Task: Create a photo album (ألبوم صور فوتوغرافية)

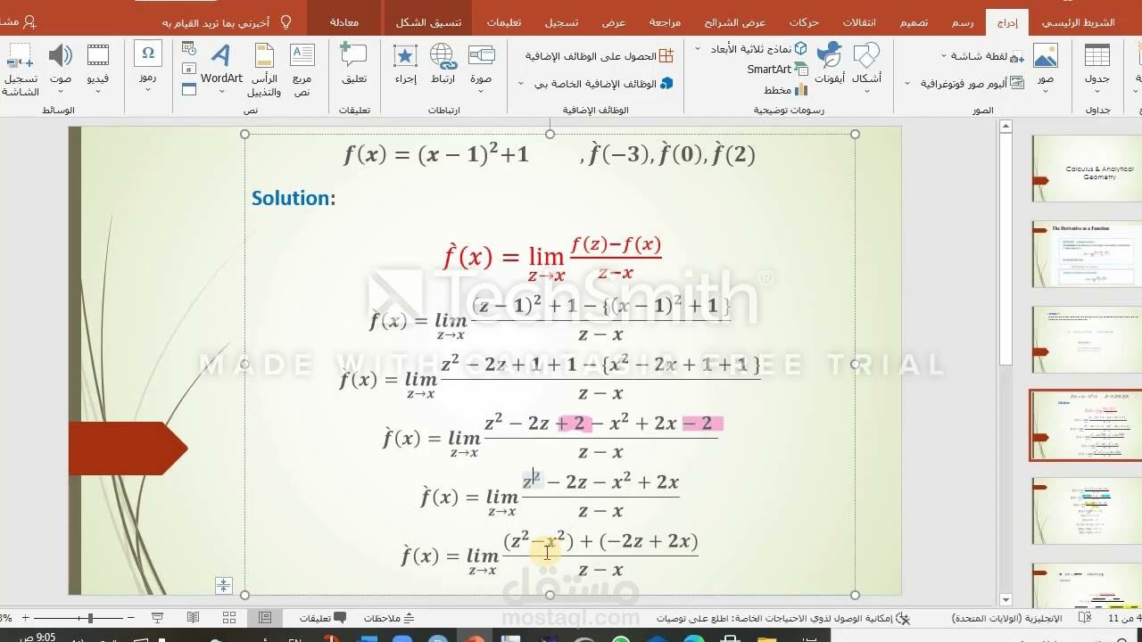Action: [x=973, y=84]
